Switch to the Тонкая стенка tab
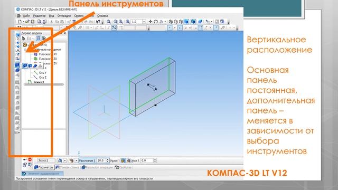 click(x=67, y=167)
